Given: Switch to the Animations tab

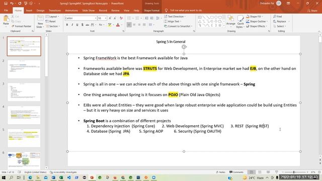Looking at the screenshot, I should point(71,10).
